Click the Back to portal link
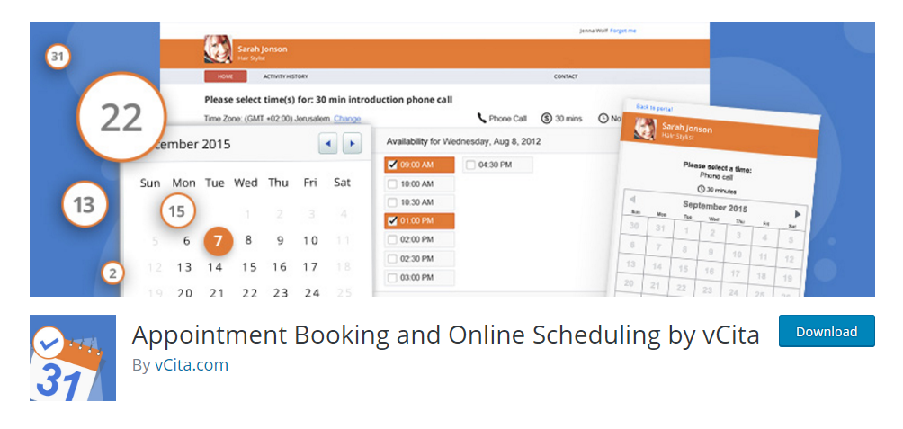903x429 pixels. coord(654,108)
